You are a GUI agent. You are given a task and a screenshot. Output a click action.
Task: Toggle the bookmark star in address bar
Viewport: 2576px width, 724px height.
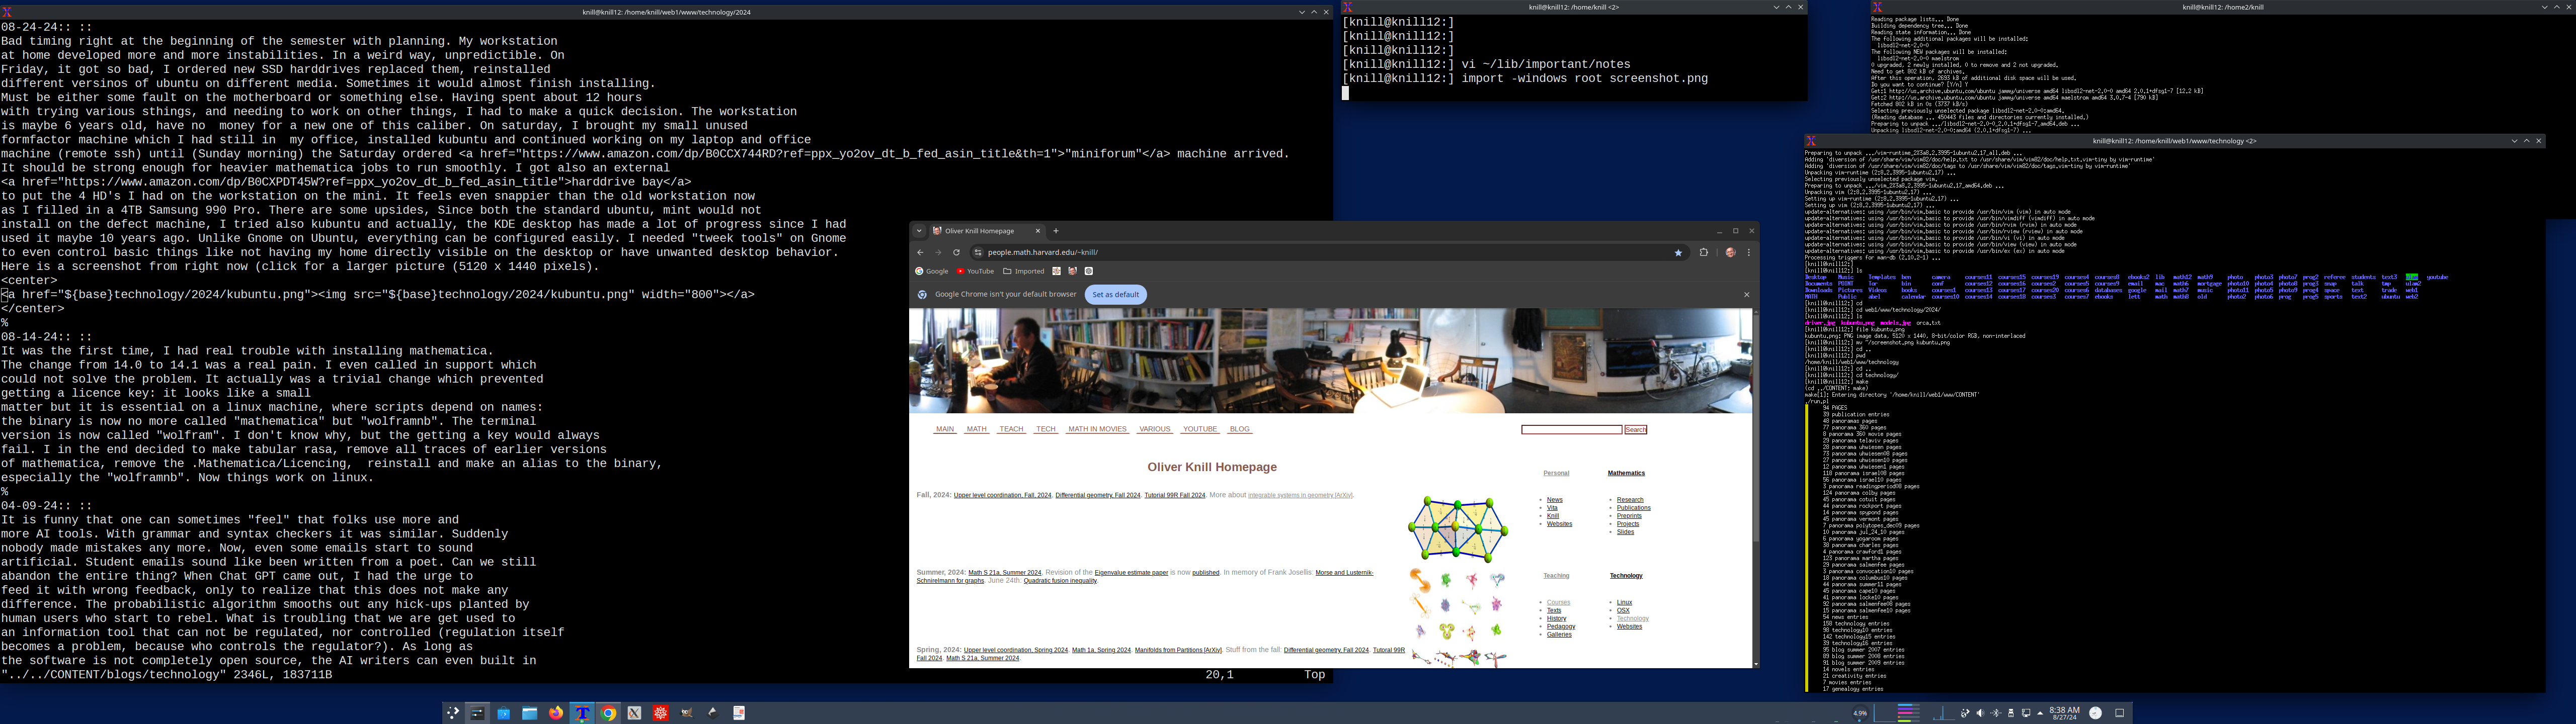(x=1679, y=252)
